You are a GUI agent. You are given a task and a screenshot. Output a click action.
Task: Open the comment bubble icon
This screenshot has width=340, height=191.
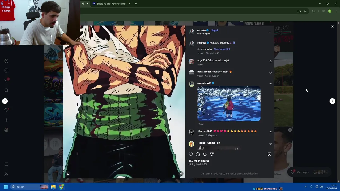coord(198,154)
